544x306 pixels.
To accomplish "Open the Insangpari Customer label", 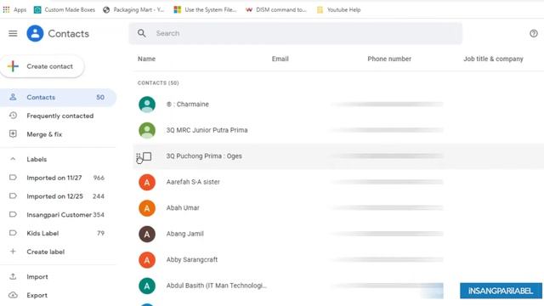I will point(58,215).
